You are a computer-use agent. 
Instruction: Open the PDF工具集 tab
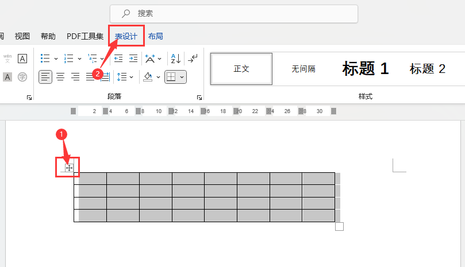point(85,36)
